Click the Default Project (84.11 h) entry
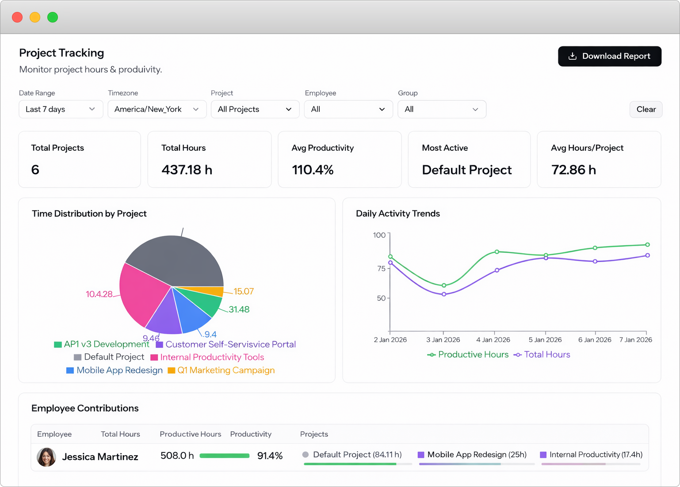This screenshot has width=680, height=487. (x=352, y=454)
